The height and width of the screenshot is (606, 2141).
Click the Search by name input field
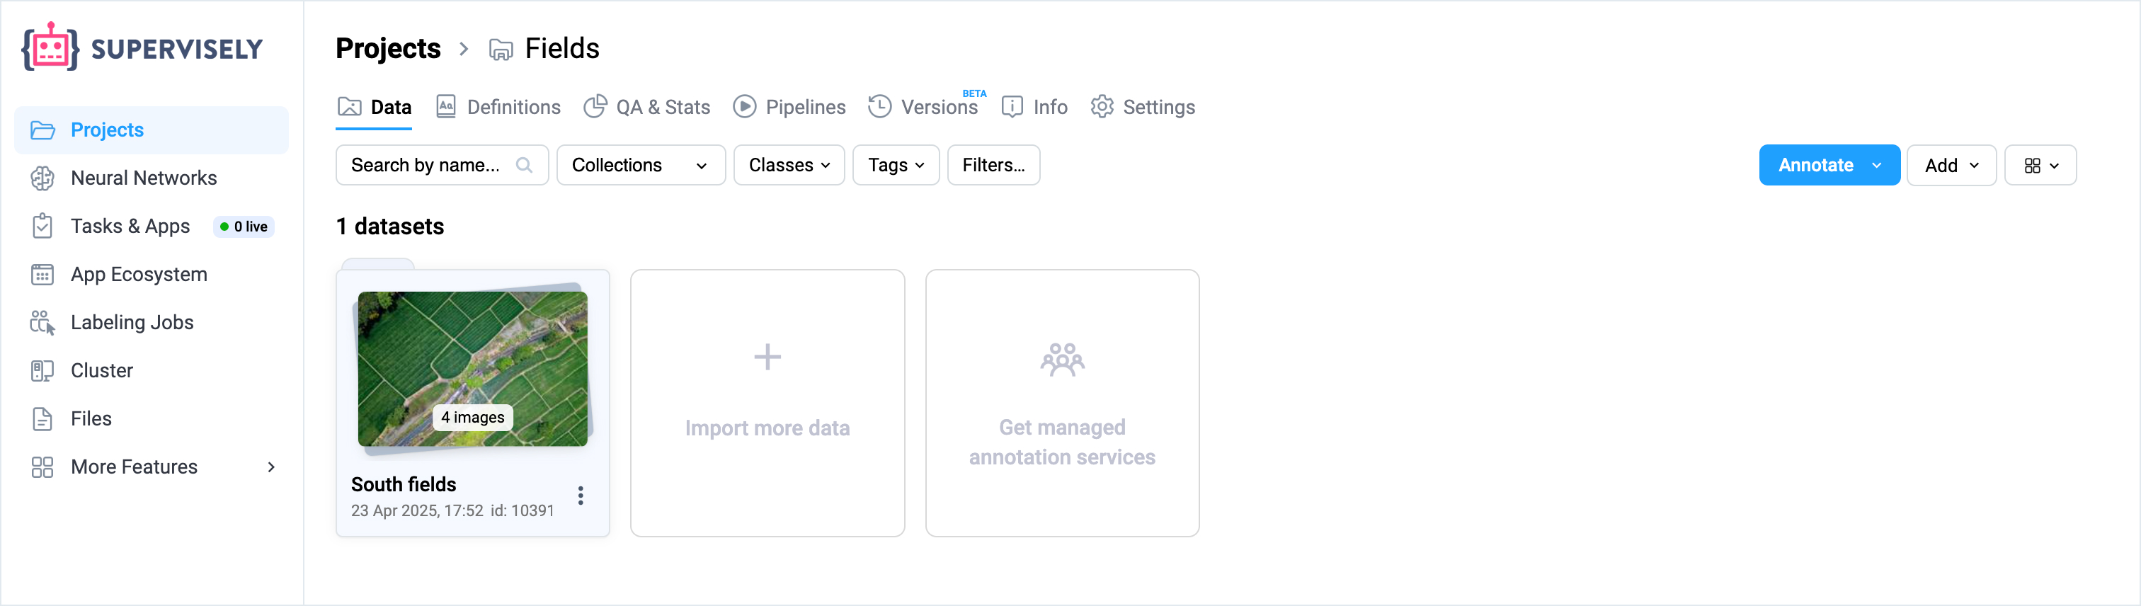pos(426,166)
